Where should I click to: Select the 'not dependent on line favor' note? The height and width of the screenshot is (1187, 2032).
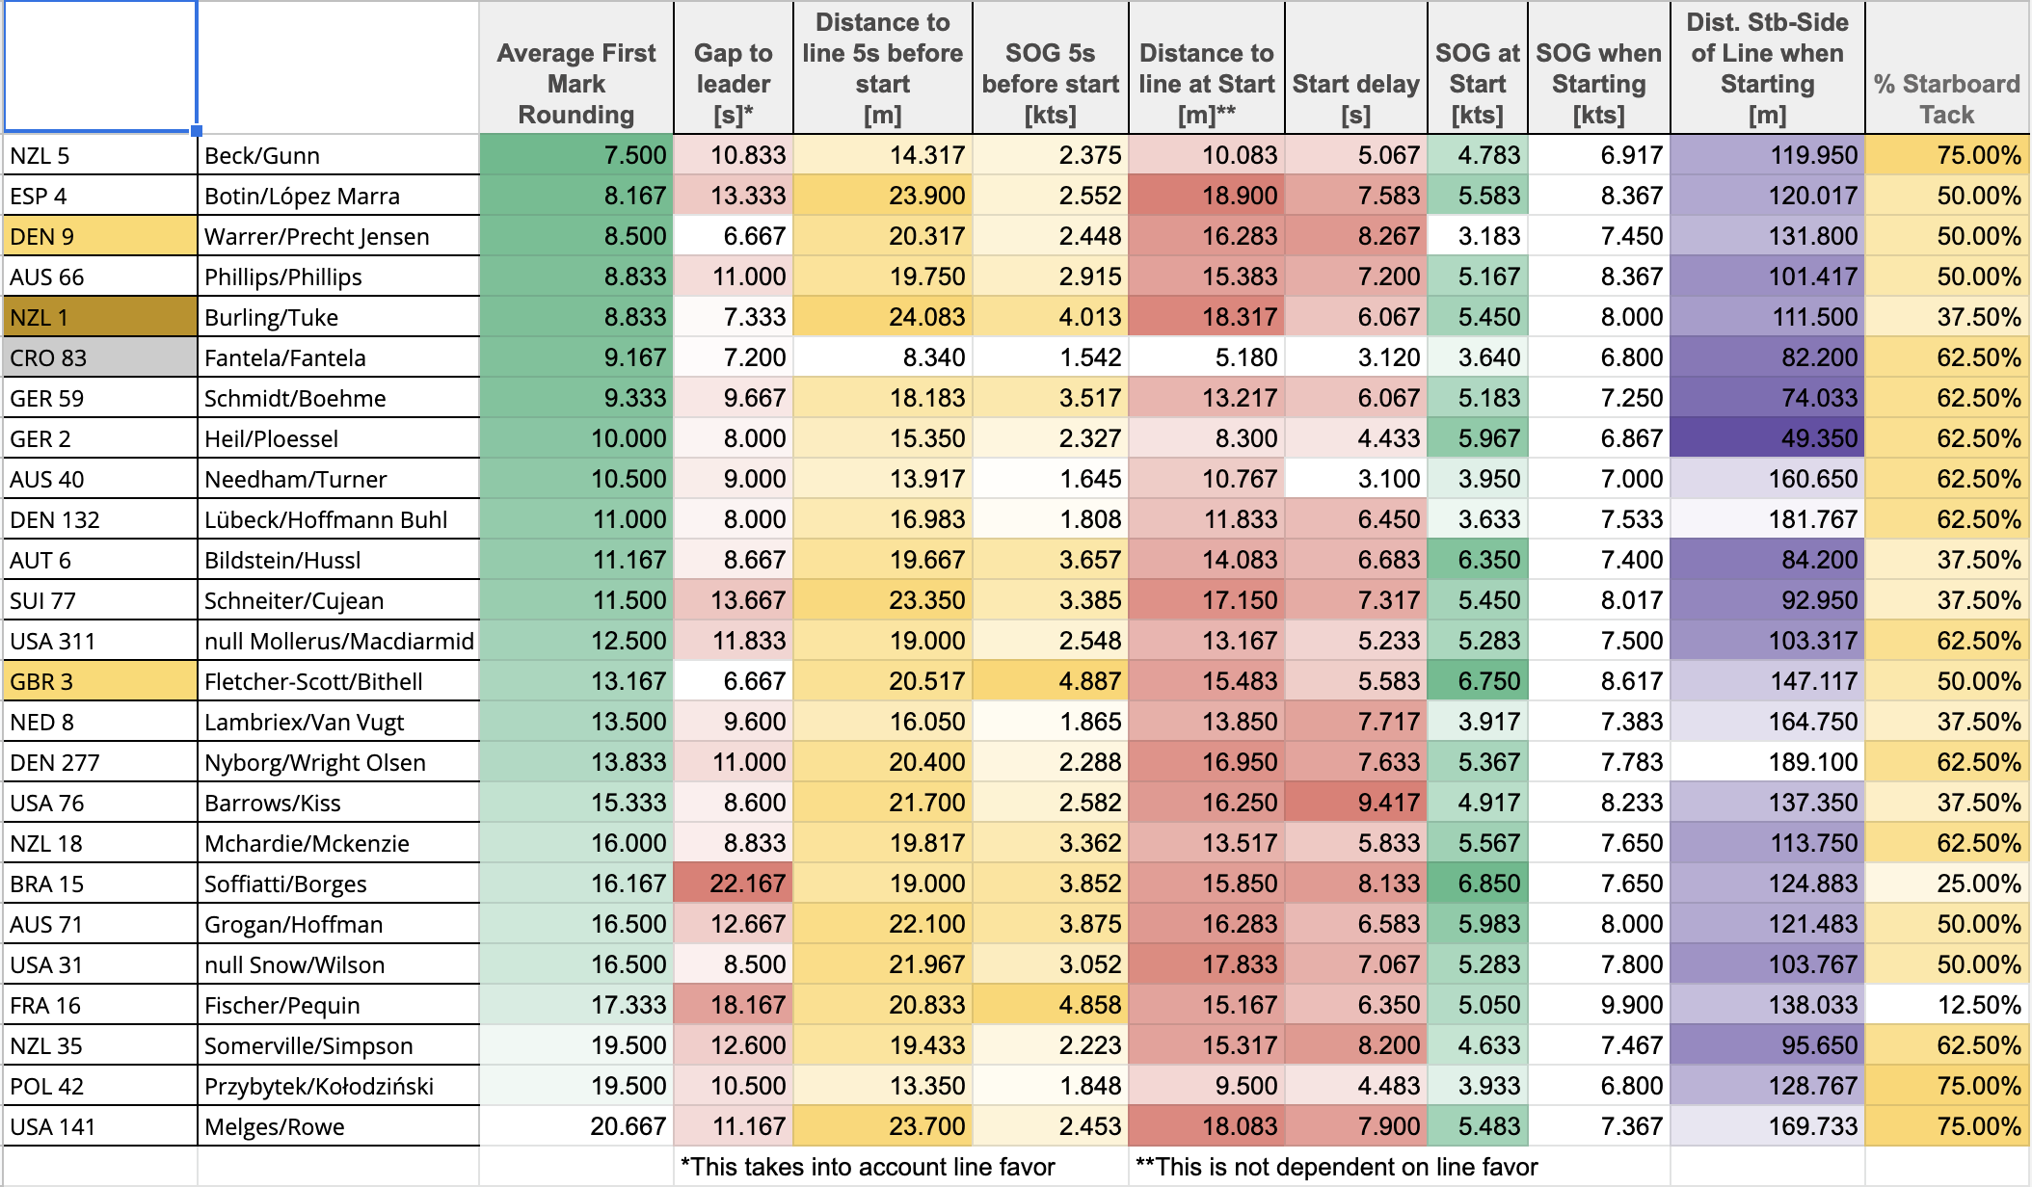[1336, 1167]
